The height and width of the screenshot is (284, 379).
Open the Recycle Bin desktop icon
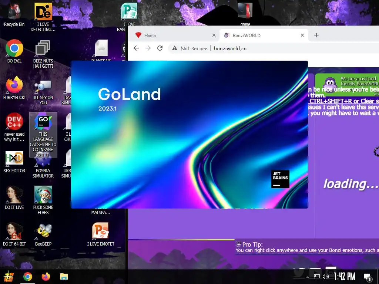coord(14,14)
